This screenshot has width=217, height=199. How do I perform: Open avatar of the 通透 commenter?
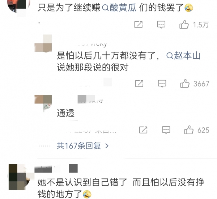tap(43, 103)
